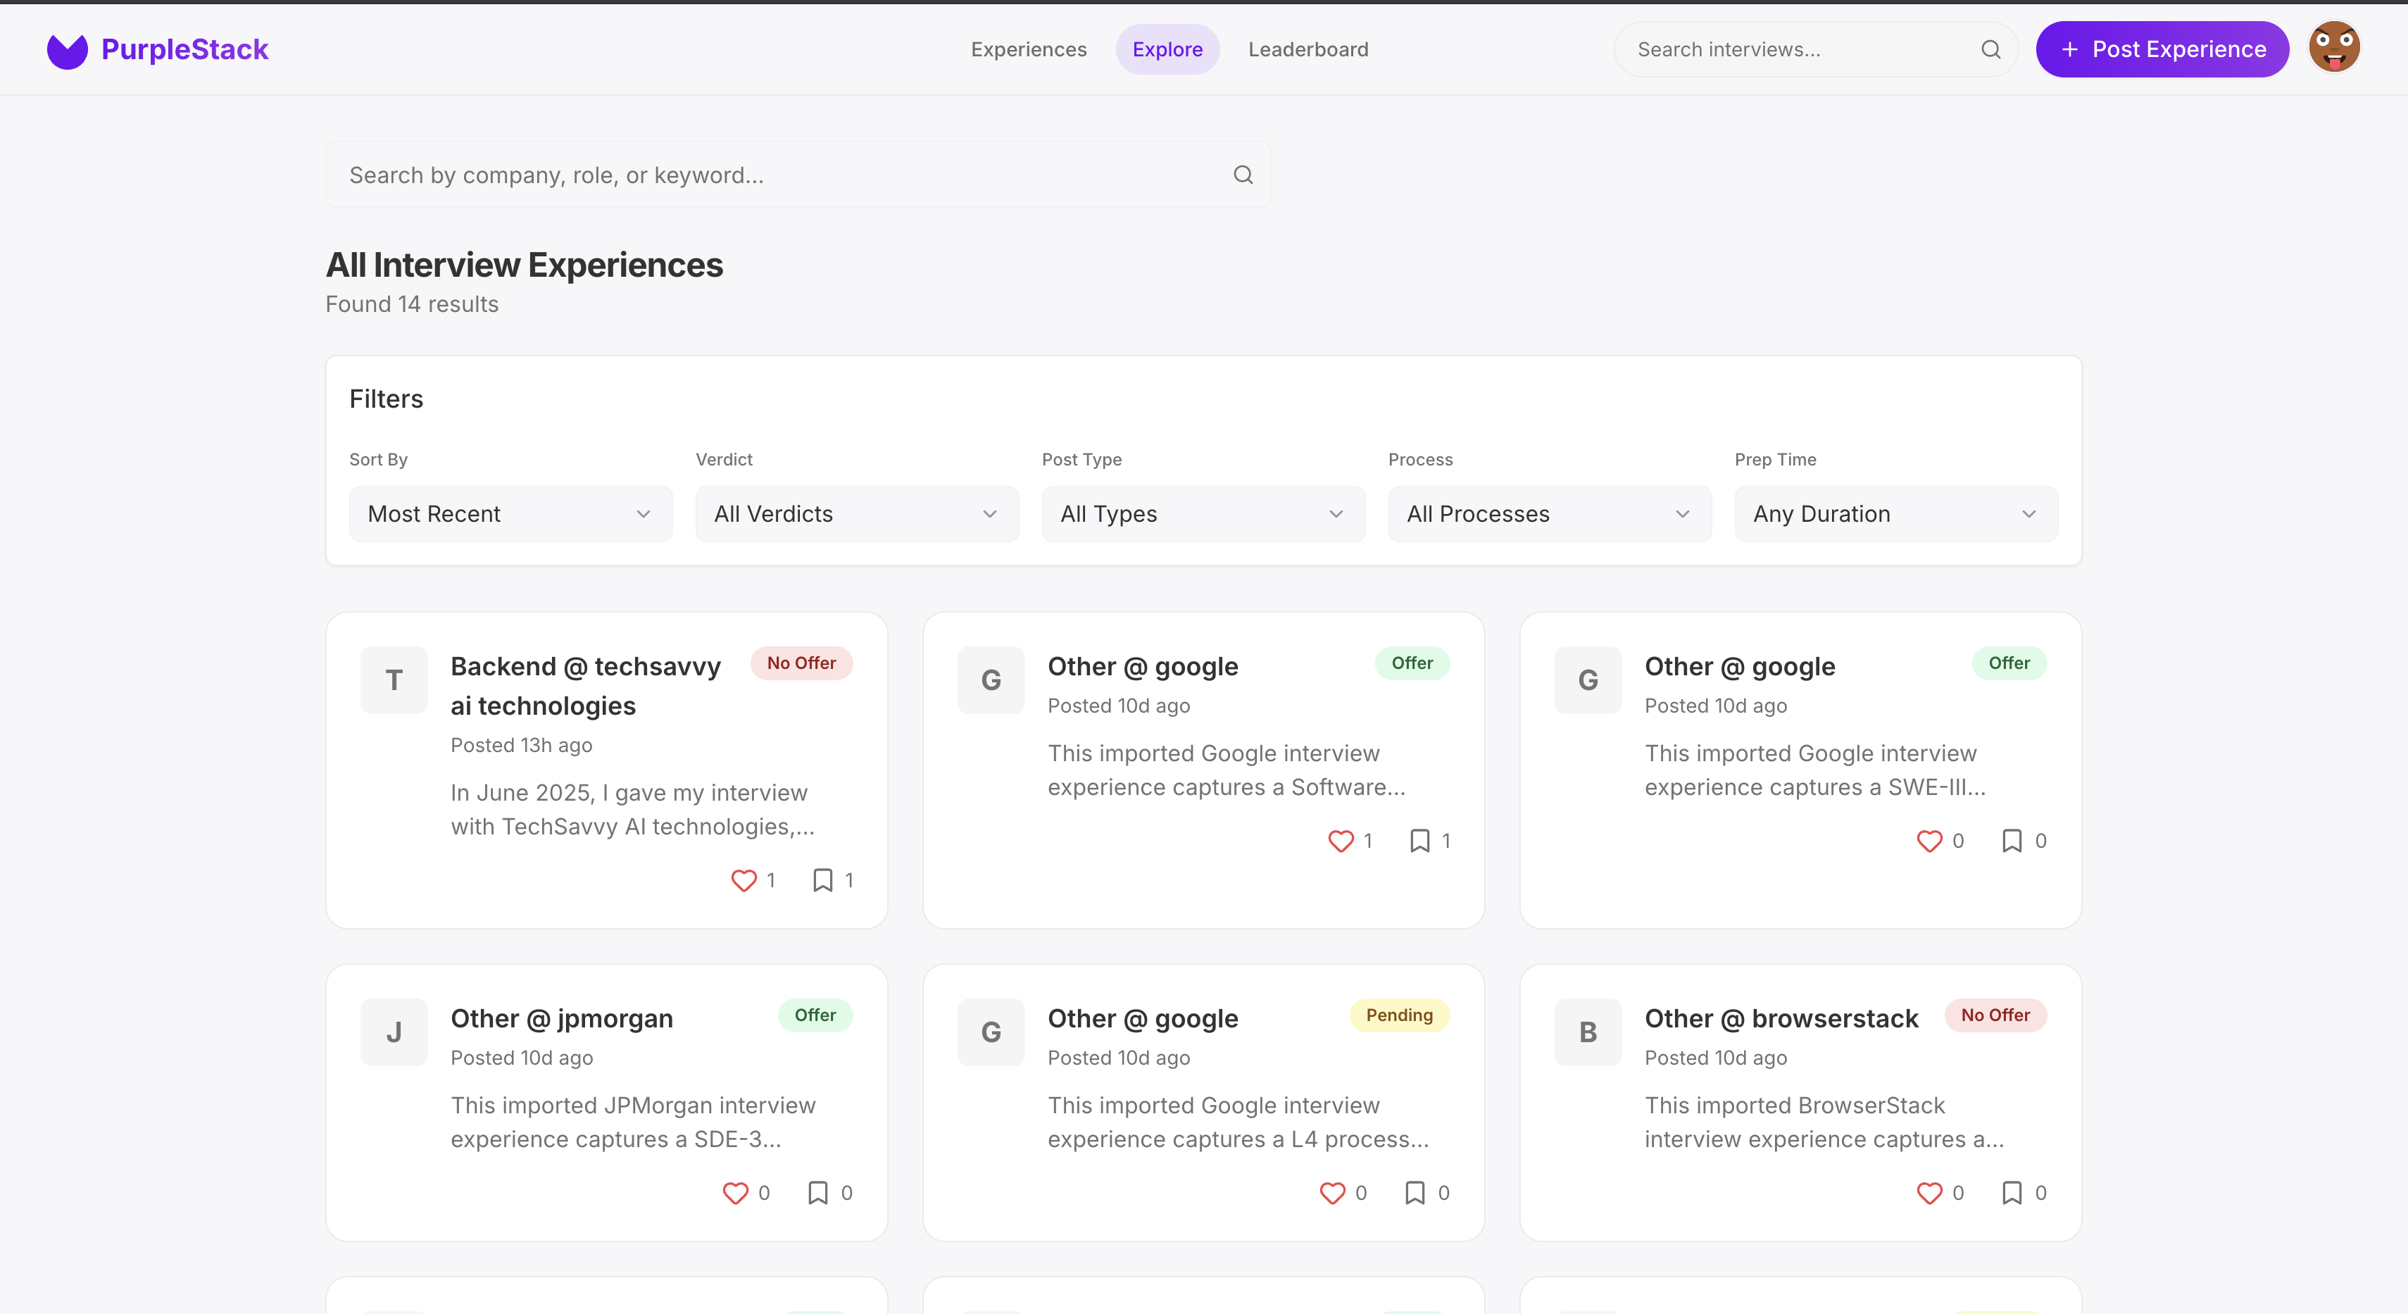Click inside the Search interviews input field

click(x=1776, y=49)
